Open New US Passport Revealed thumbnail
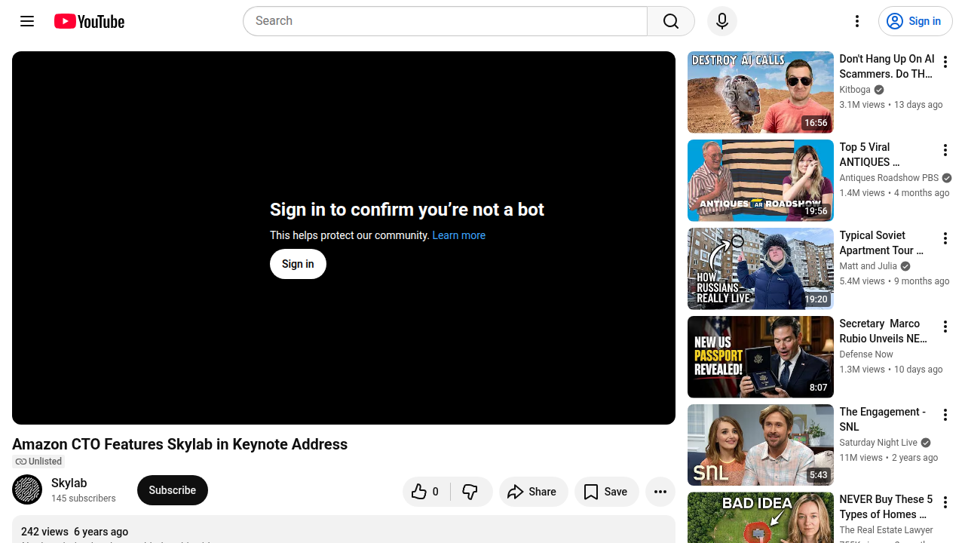This screenshot has width=965, height=543. pos(761,357)
